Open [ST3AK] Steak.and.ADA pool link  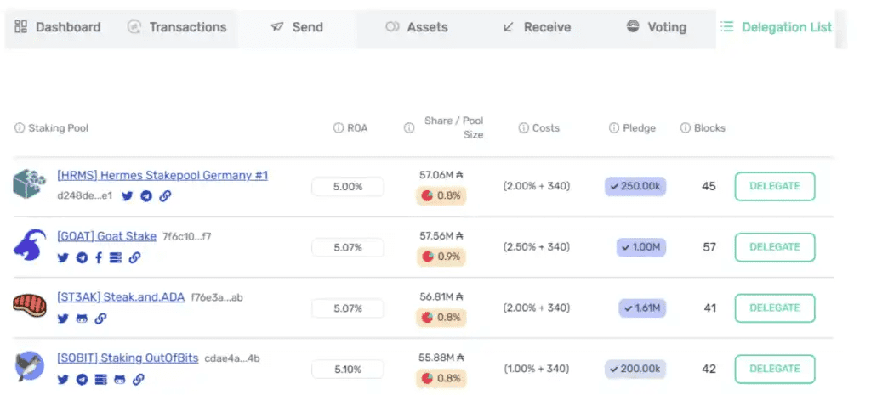tap(120, 297)
